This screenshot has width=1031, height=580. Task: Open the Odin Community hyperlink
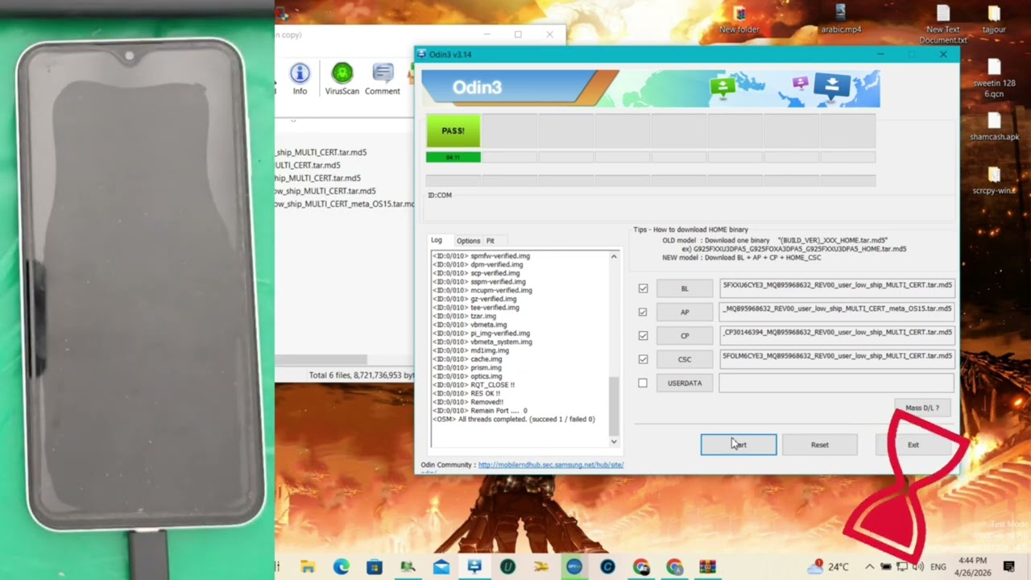(551, 465)
